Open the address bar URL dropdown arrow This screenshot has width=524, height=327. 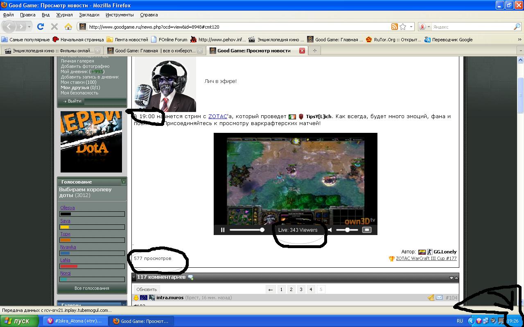pyautogui.click(x=411, y=27)
